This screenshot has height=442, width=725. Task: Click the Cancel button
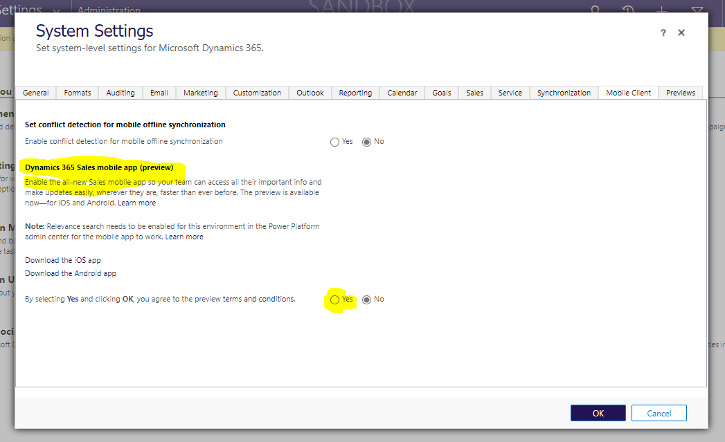pyautogui.click(x=659, y=413)
